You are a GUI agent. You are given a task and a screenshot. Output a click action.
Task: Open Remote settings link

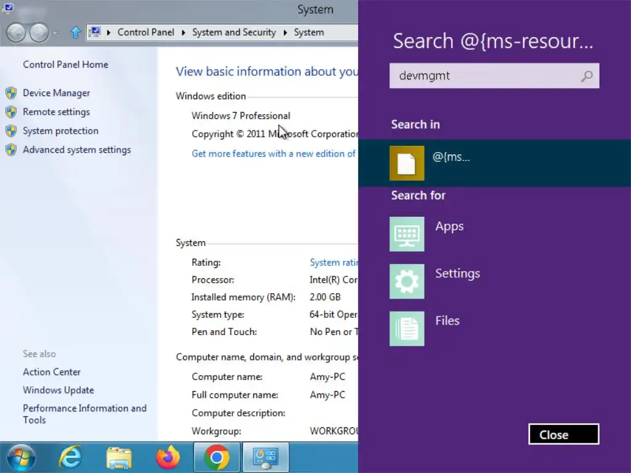coord(56,112)
